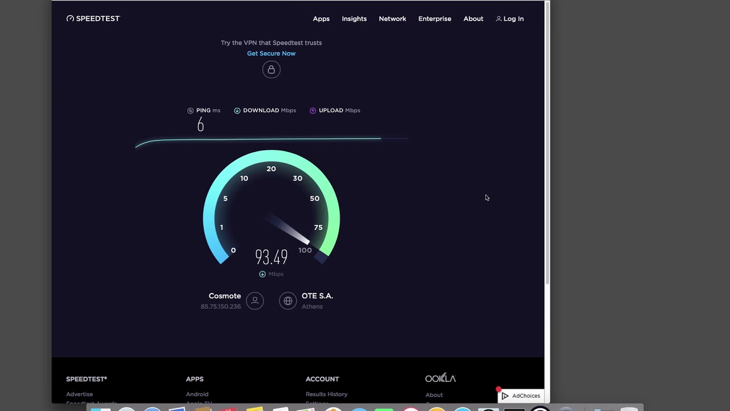Click the download icon beside Mbps under gauge
Viewport: 730px width, 411px height.
pos(262,274)
